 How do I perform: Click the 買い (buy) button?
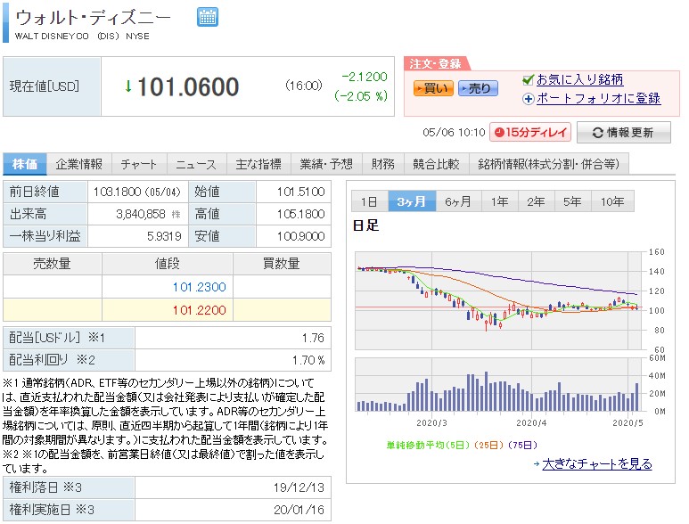coord(433,88)
